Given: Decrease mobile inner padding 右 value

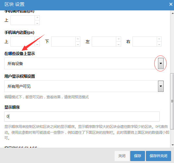Looking at the screenshot, I should point(159,44).
